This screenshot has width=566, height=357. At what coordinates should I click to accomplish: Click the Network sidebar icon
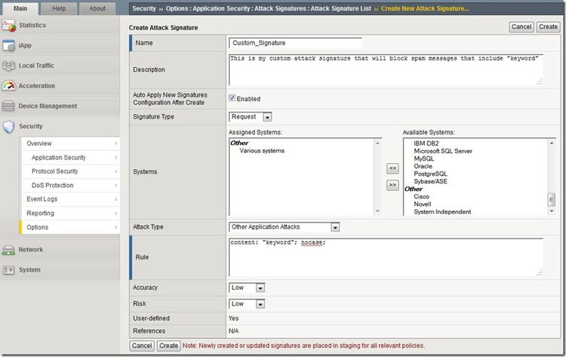point(9,250)
